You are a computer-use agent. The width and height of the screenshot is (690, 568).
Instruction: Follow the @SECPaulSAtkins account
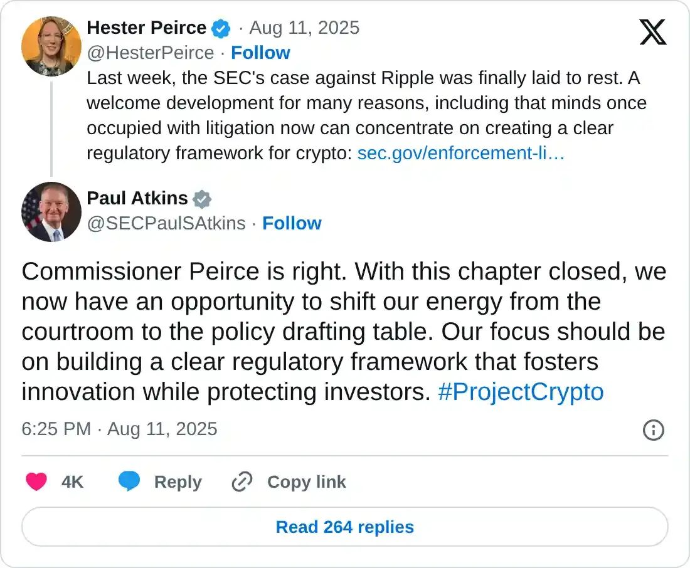(292, 223)
